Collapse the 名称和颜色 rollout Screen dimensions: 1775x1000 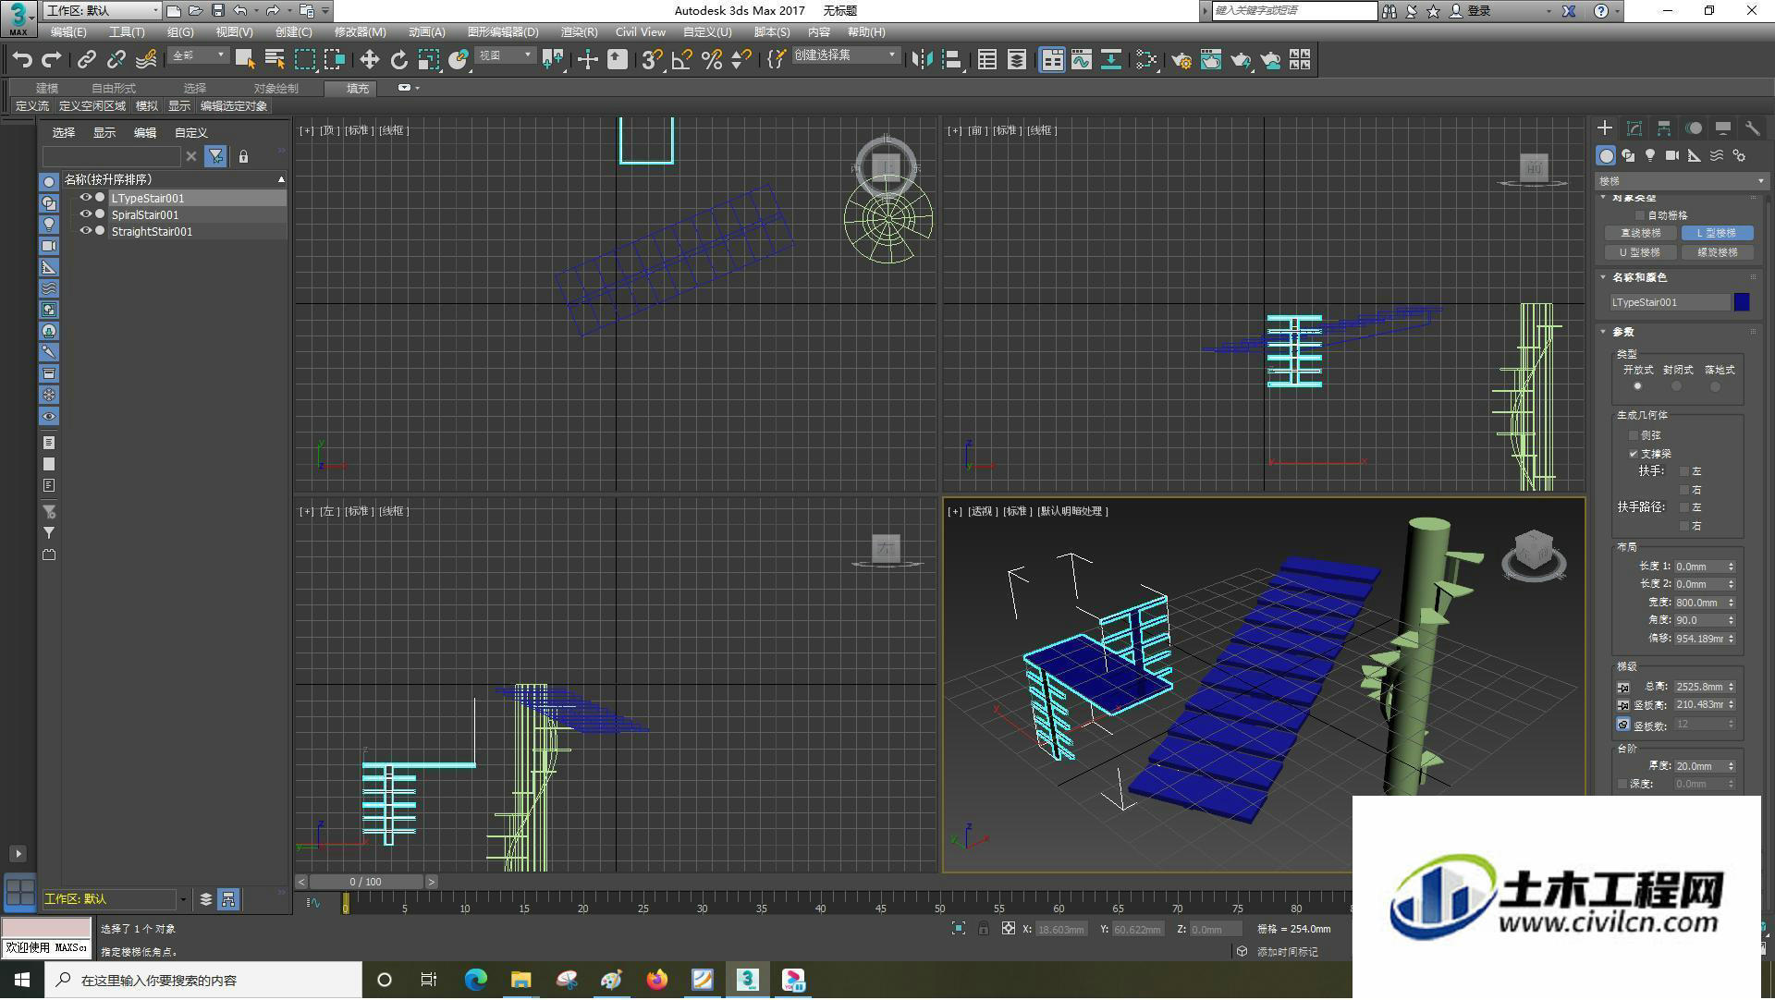[x=1604, y=277]
